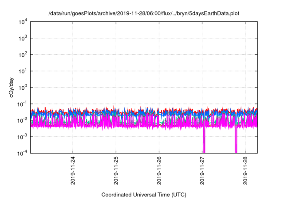Select the 10^-4 y-axis tick label
This screenshot has width=284, height=199.
pyautogui.click(x=22, y=153)
